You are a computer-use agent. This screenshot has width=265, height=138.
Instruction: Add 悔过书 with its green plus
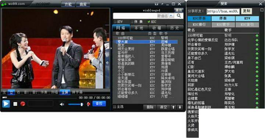tap(257, 94)
